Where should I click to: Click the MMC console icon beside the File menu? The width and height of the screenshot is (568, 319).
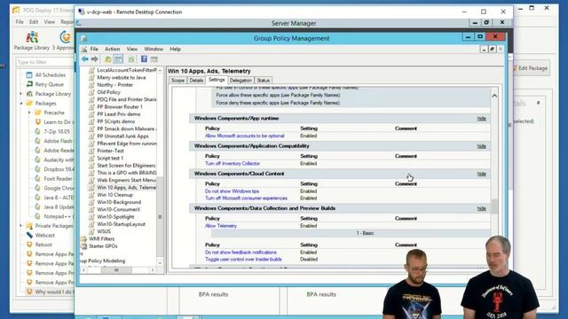pos(84,49)
